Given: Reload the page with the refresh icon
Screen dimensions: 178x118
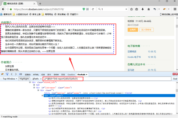Looking at the screenshot, I should [x=93, y=9].
